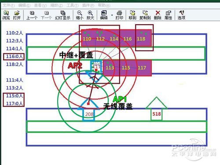
Task: Zoom out using the 缩小 icon
Action: point(80,15)
